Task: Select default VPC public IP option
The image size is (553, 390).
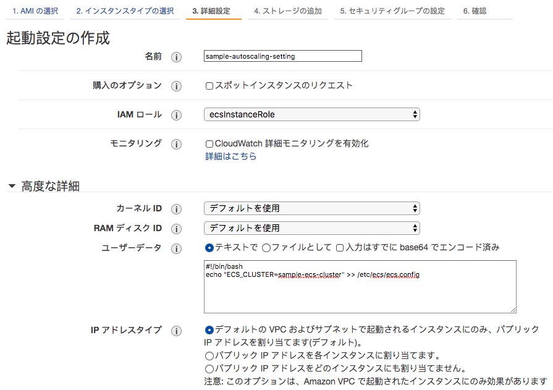Action: pyautogui.click(x=209, y=330)
